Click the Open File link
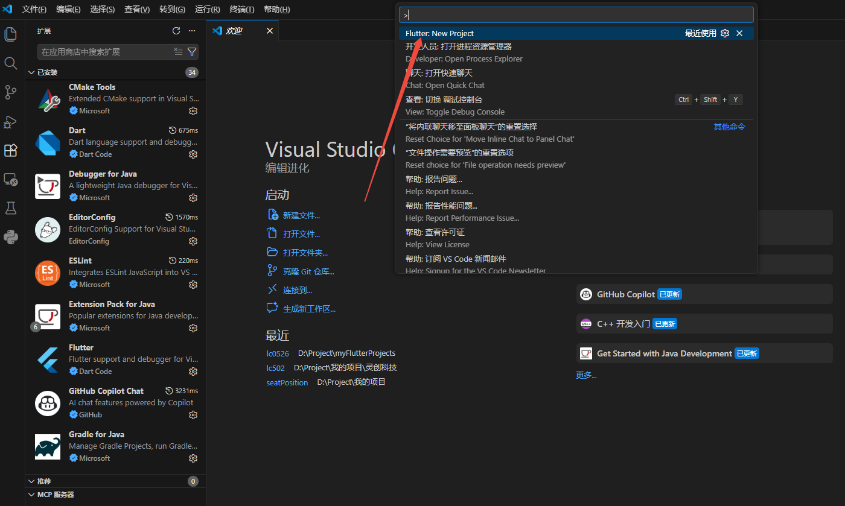Screen dimensions: 845x506 [x=294, y=234]
